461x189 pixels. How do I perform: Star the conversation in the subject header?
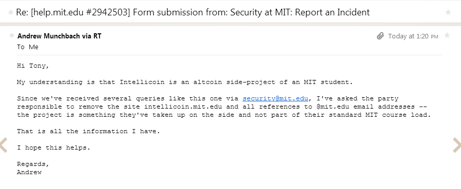[x=448, y=12]
